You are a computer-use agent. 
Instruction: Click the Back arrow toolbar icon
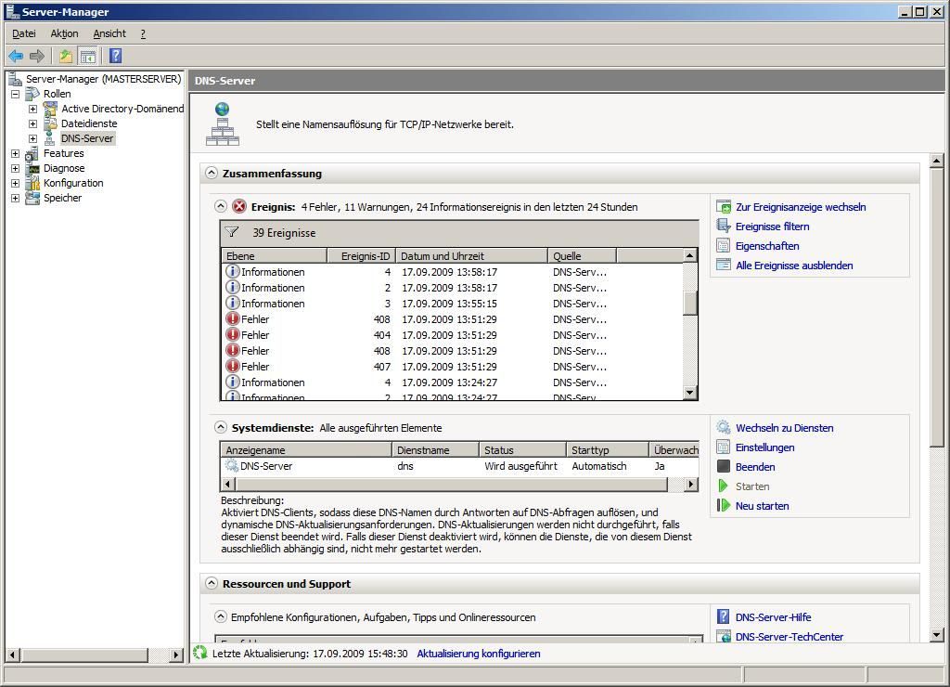tap(16, 57)
